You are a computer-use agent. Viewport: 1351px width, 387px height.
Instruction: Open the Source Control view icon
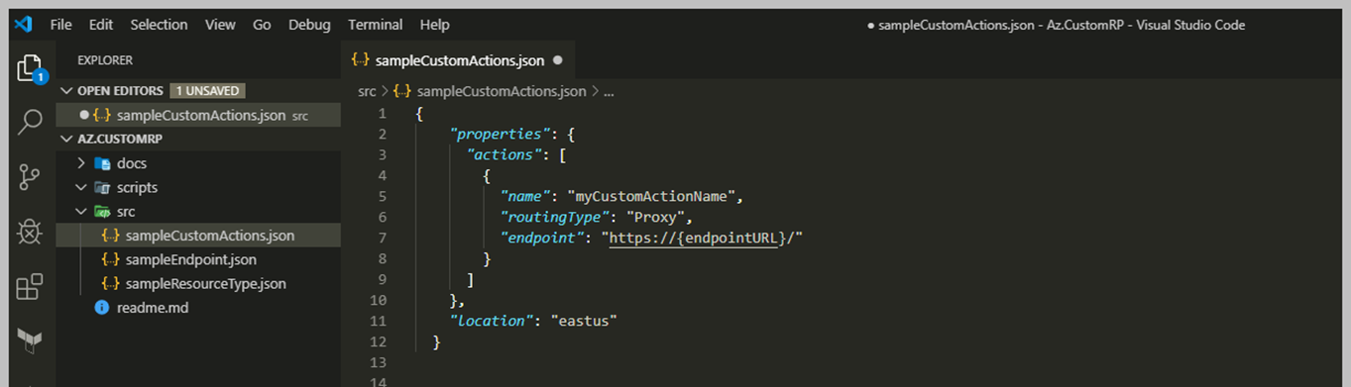31,177
